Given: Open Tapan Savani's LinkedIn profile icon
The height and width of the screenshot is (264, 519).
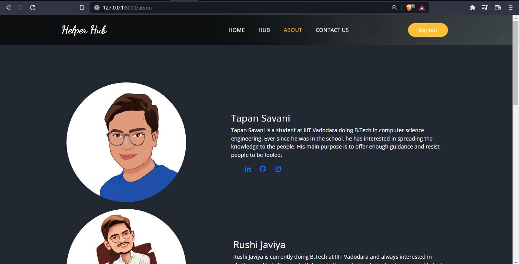Looking at the screenshot, I should [248, 169].
